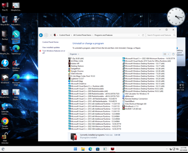Select StartAllBack program
Image resolution: width=188 pixels, height=153 pixels.
point(129,101)
